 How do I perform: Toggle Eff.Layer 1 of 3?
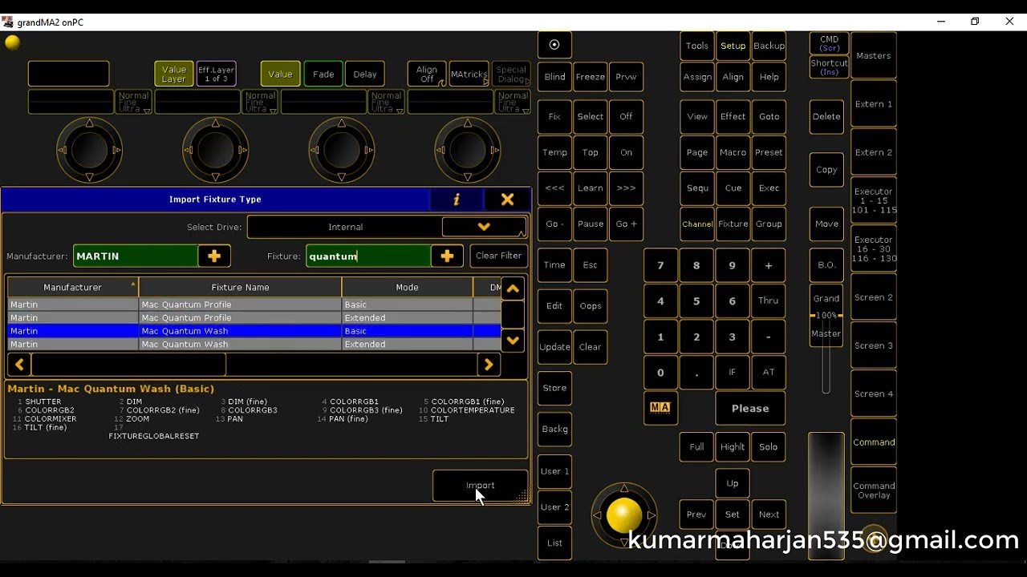pyautogui.click(x=216, y=74)
